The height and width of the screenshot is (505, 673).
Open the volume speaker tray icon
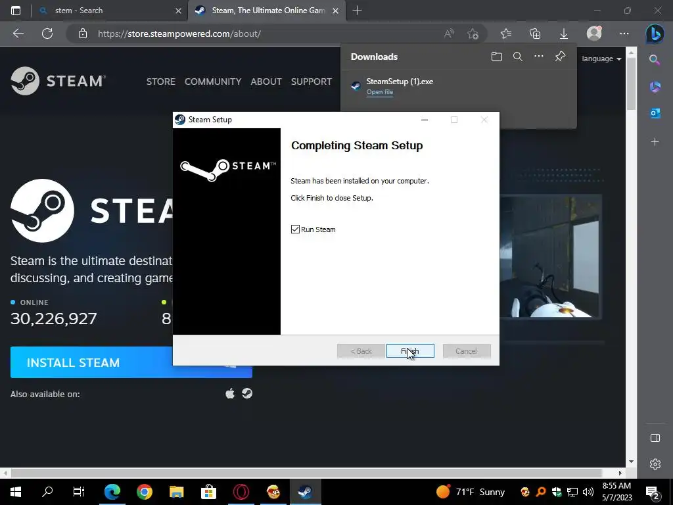click(x=588, y=492)
